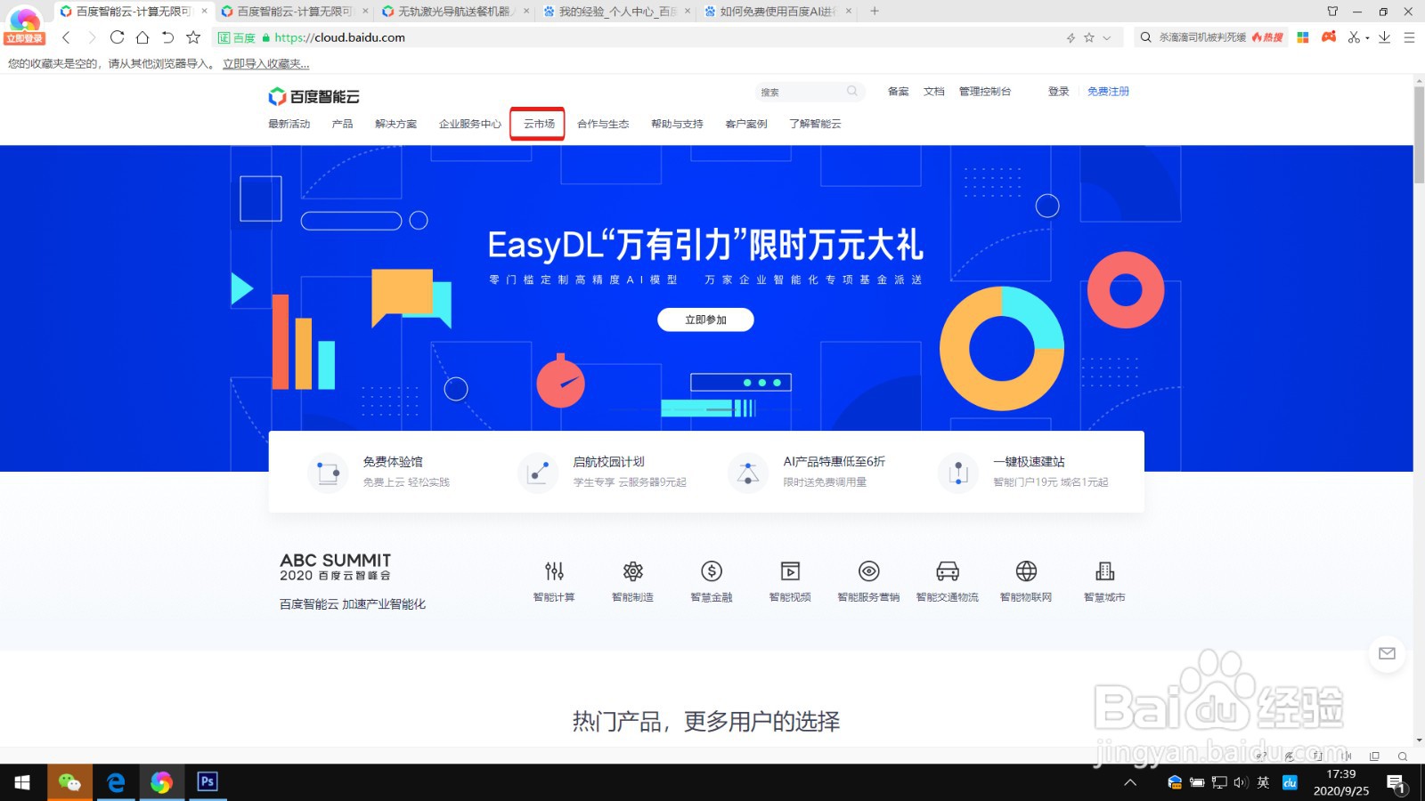This screenshot has height=801, width=1425.
Task: Open the browser downloads arrow icon
Action: (1384, 37)
